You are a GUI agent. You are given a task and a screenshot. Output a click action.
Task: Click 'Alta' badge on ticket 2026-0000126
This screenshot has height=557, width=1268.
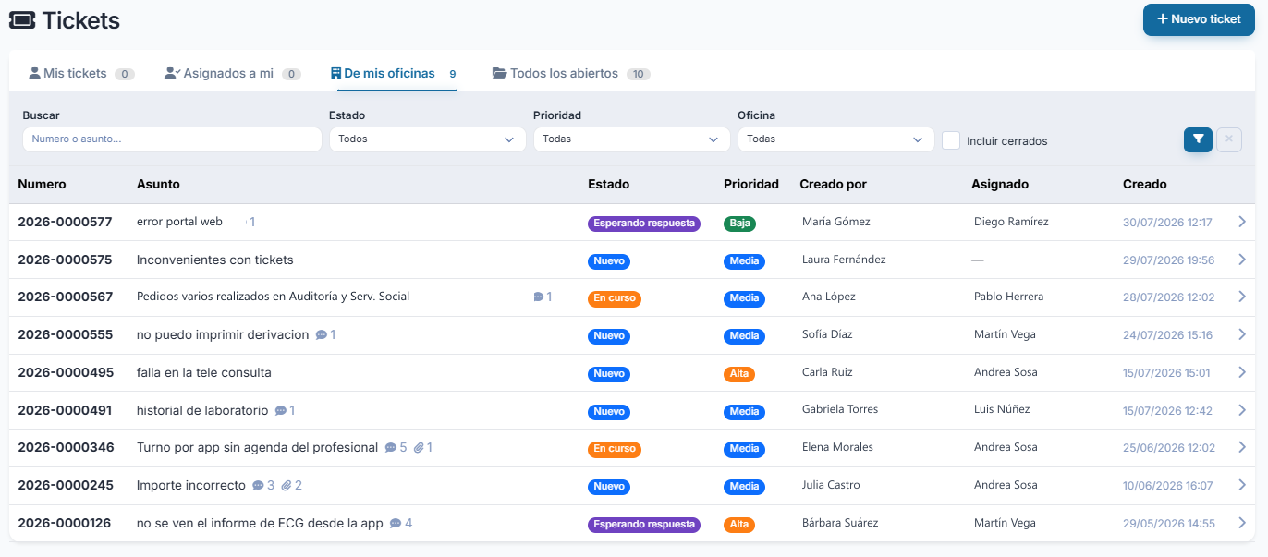click(739, 524)
